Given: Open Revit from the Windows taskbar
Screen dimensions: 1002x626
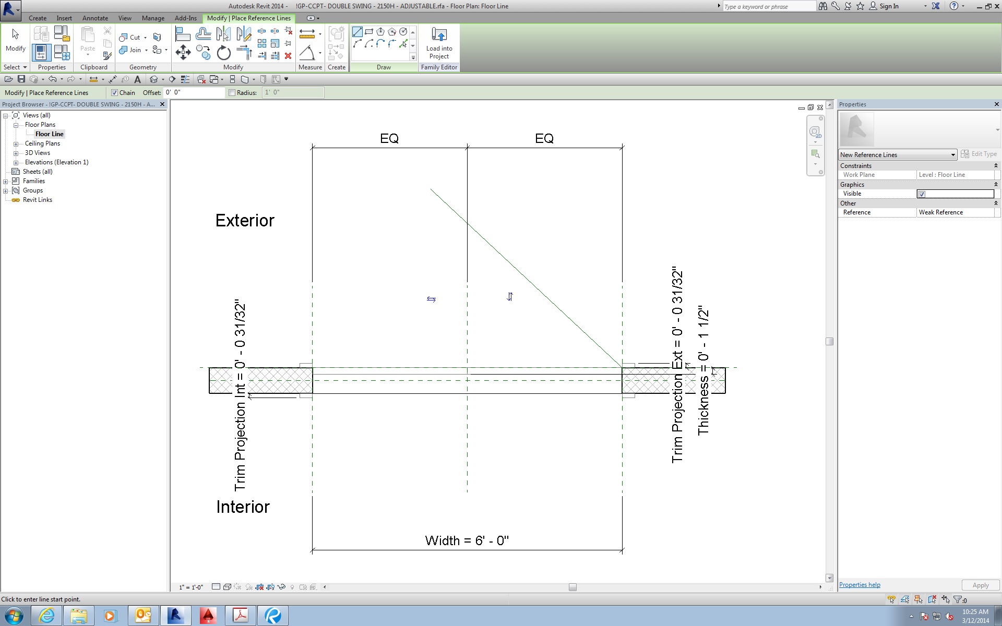Looking at the screenshot, I should click(x=175, y=616).
